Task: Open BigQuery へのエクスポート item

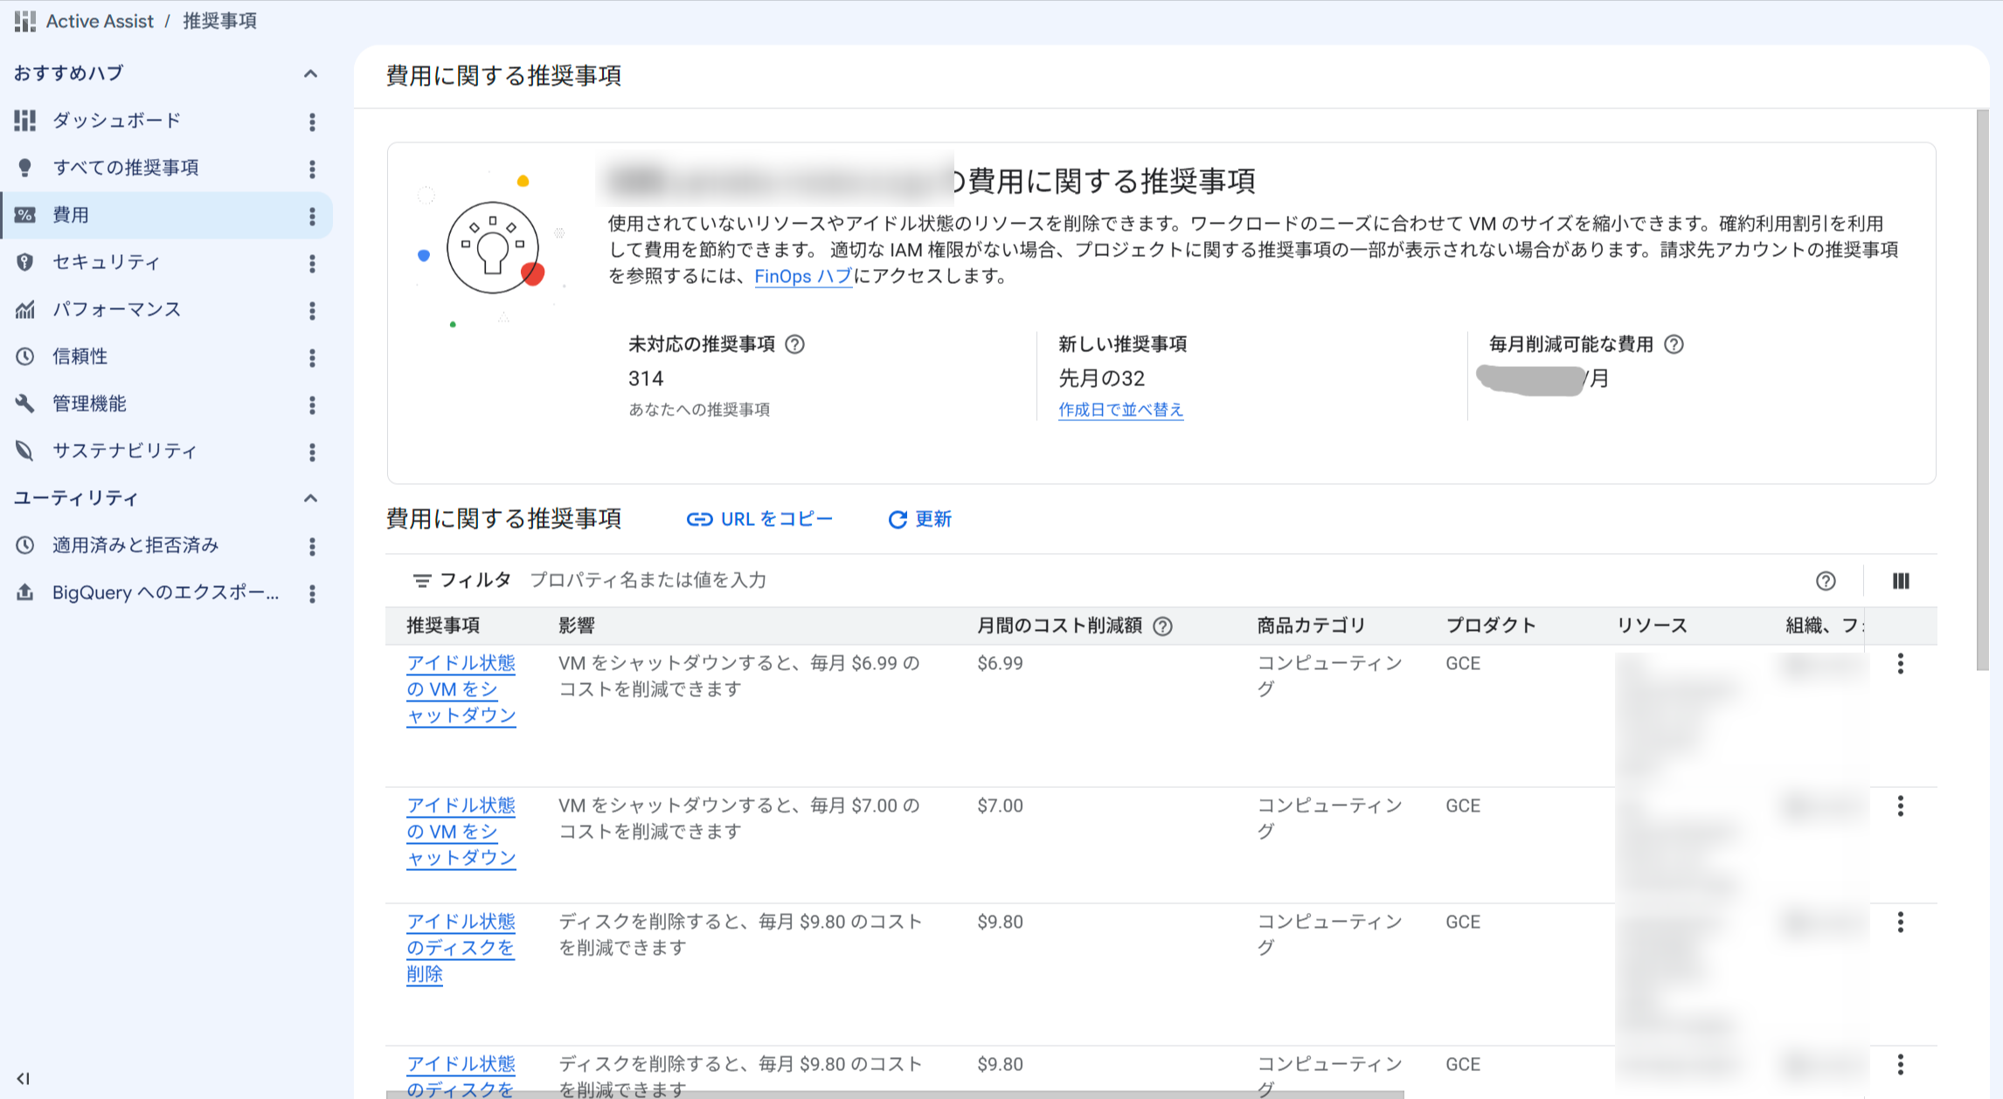Action: [x=166, y=592]
